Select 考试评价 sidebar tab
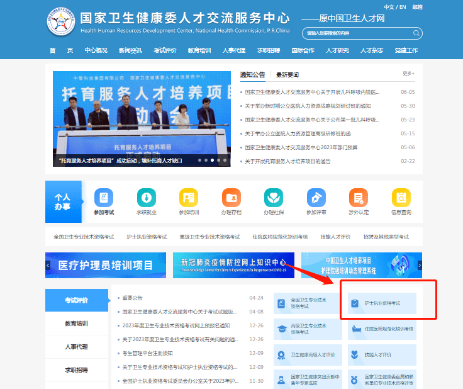463x389 pixels. pos(77,300)
